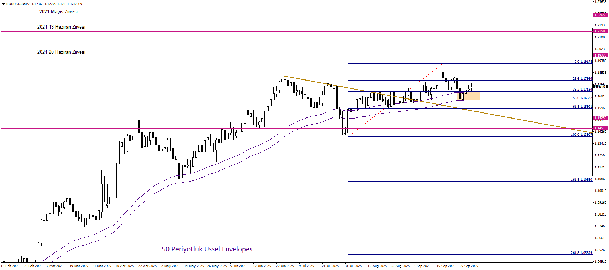Click the "2 May 2025" date label
The image size is (609, 270).
pyautogui.click(x=170, y=266)
